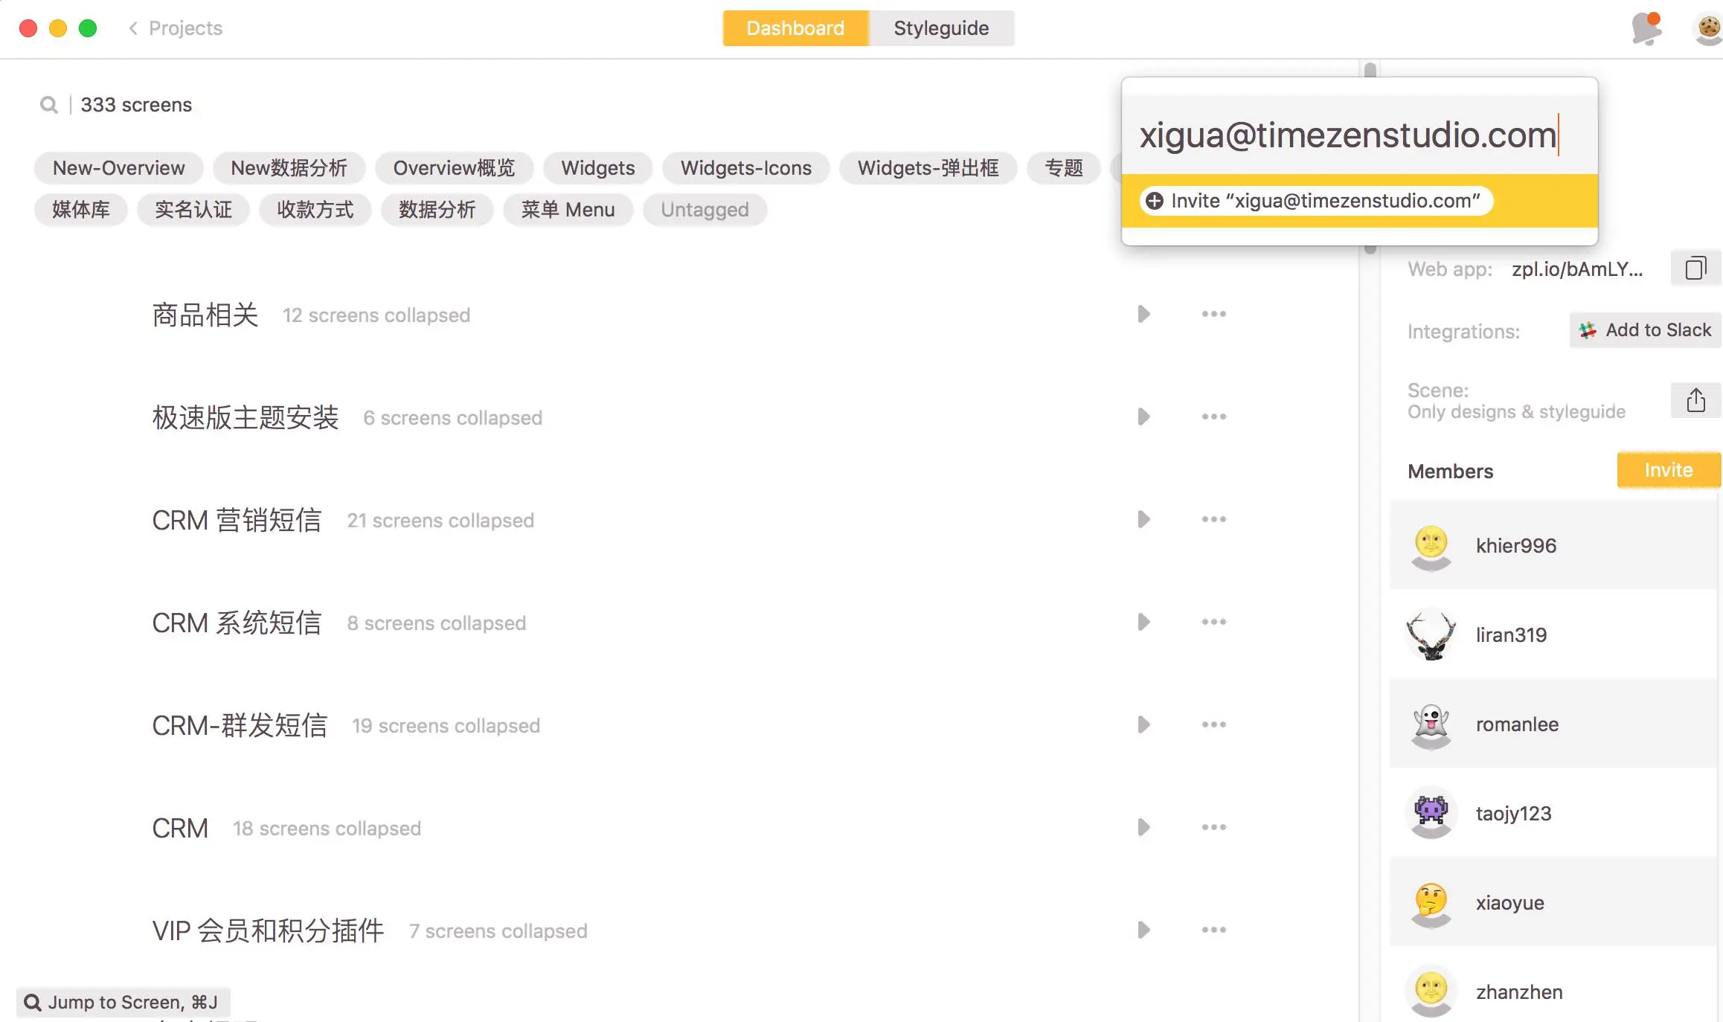Open more options for CRM 营销短信
The height and width of the screenshot is (1022, 1723).
1213,520
